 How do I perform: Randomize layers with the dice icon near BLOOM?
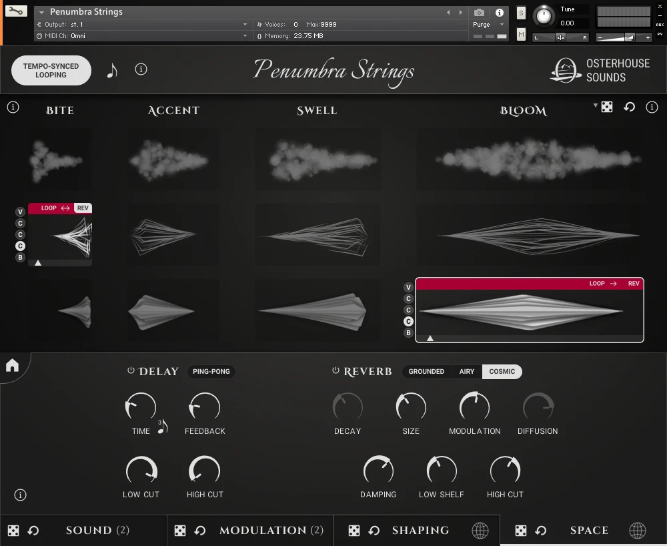(607, 107)
